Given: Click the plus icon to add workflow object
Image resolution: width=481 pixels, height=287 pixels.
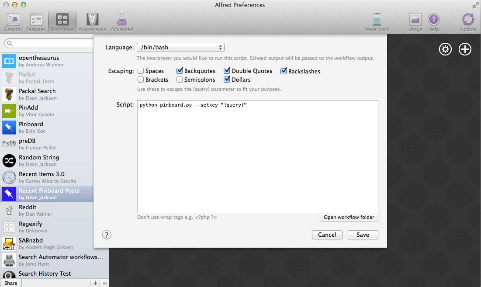Looking at the screenshot, I should point(465,49).
